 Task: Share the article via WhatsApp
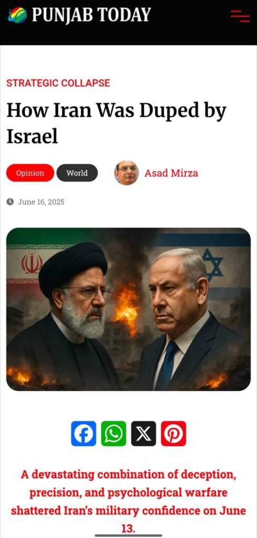click(x=113, y=433)
